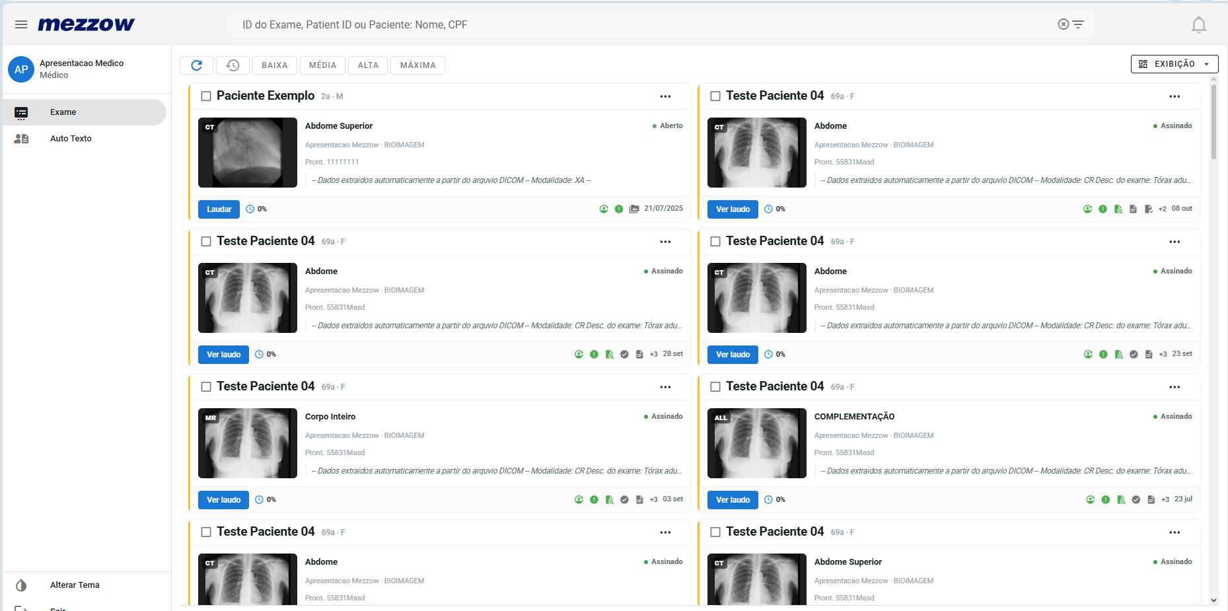Screen dimensions: 1228x611
Task: Open the notifications bell
Action: pyautogui.click(x=1198, y=25)
